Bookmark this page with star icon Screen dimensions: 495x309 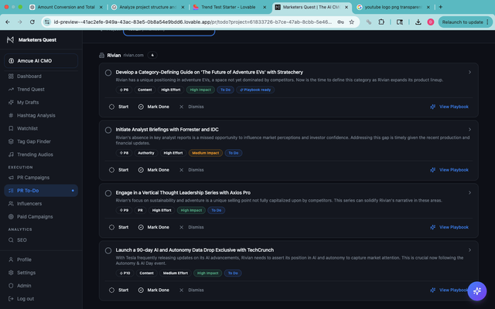[352, 22]
